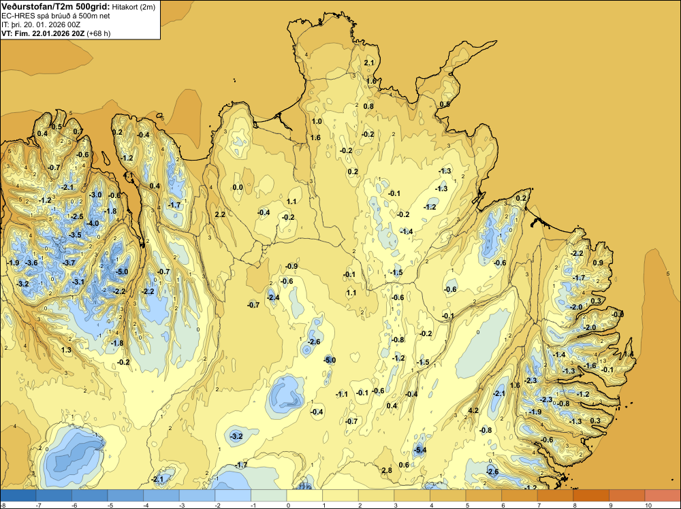This screenshot has width=681, height=509.
Task: Click legend swatch between 6 and 7
Action: [520, 495]
